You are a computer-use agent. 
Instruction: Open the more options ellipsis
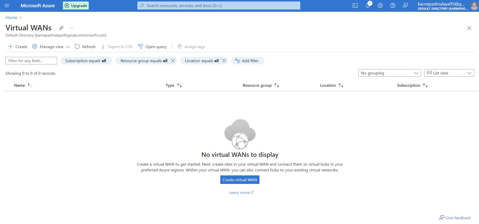point(71,28)
